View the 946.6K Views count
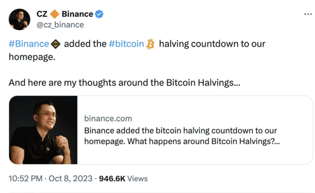The width and height of the screenshot is (315, 193). 123,179
